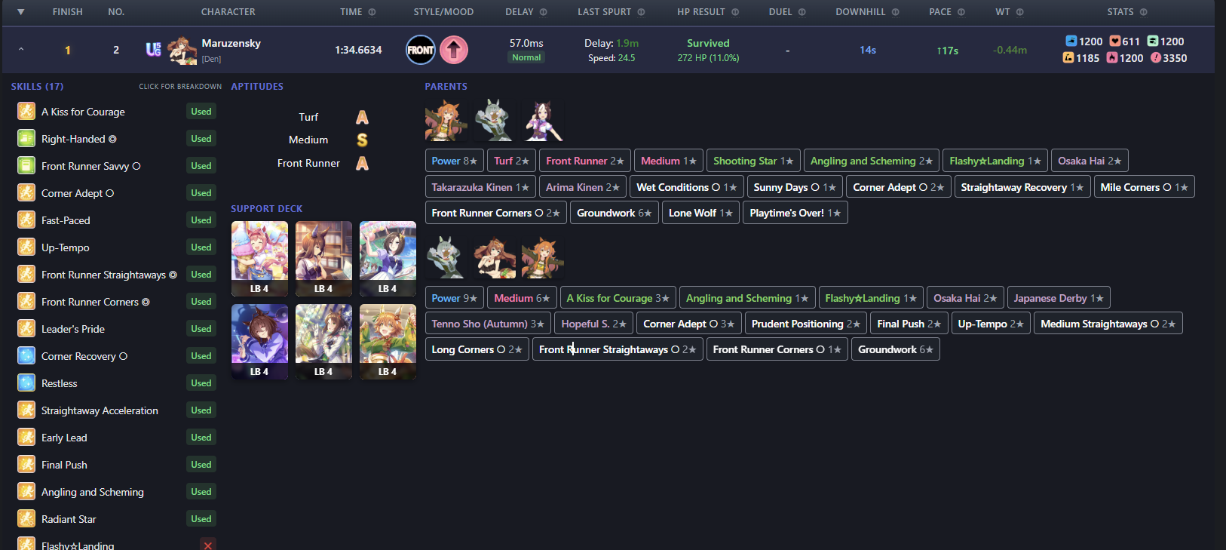Screen dimensions: 1226x550
Task: Click the DOWNHILL column header label
Action: [x=860, y=12]
